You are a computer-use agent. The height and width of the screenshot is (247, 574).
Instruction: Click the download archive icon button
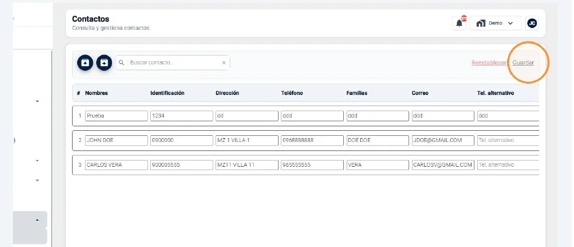pos(85,62)
